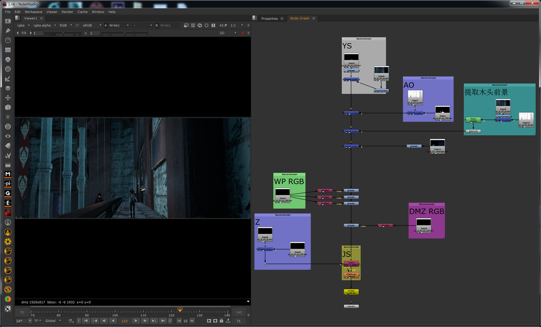Toggle the region of interest button
The image size is (541, 327).
(x=206, y=25)
